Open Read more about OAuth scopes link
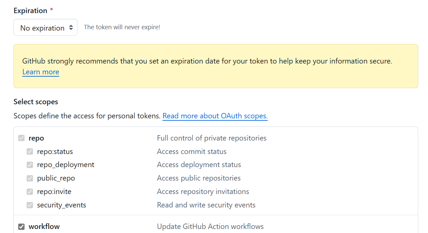 click(215, 116)
